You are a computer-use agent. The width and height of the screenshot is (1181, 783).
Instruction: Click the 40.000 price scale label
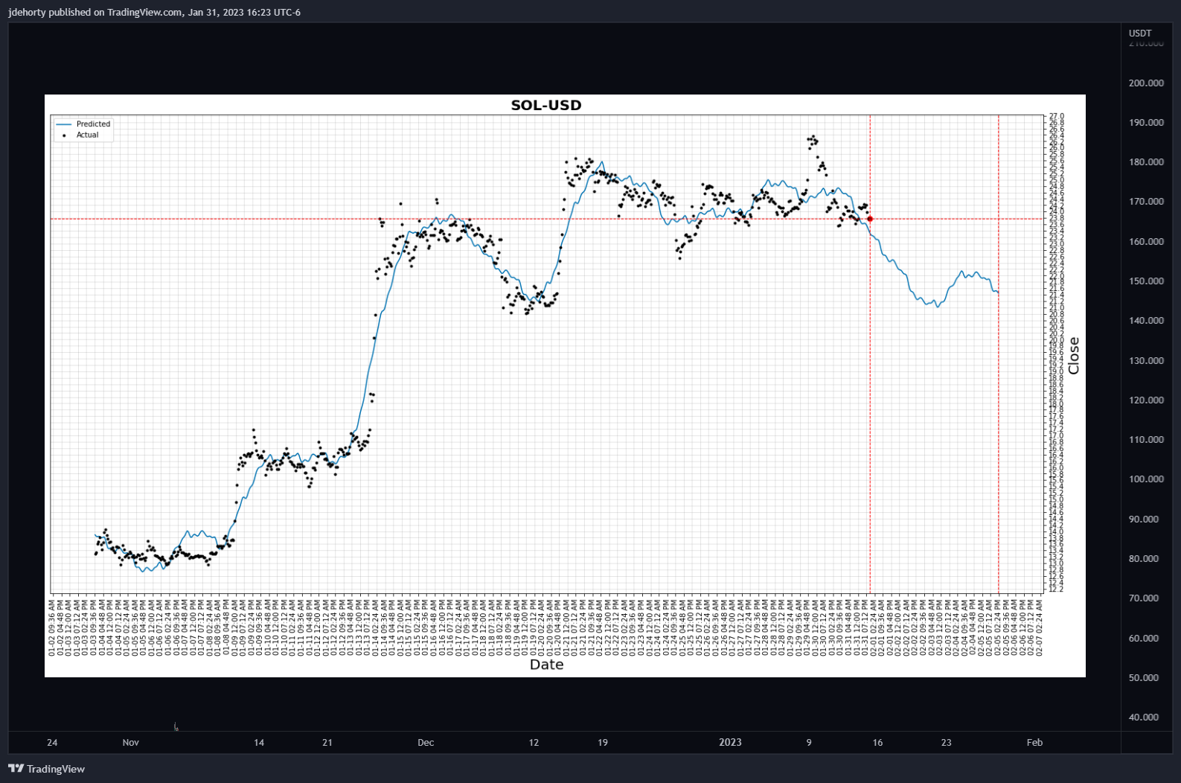1144,717
